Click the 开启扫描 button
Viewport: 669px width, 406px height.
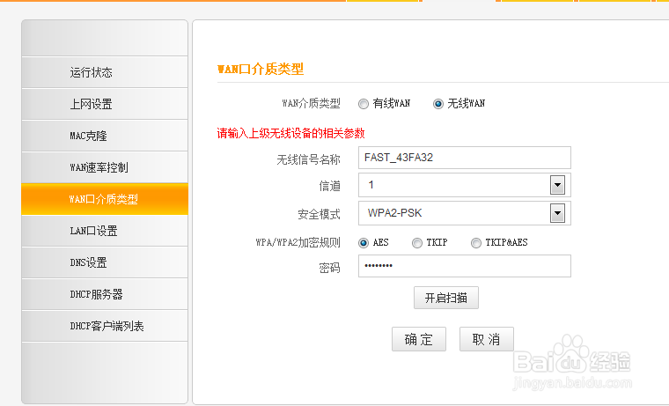click(446, 298)
